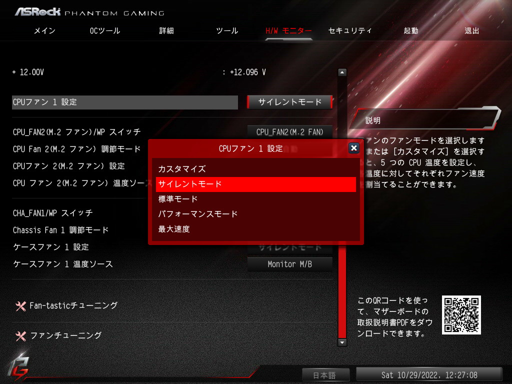Click the red vertical scrollbar track
This screenshot has height=384, width=512.
click(342, 291)
